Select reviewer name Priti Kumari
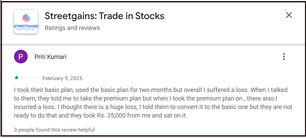The image size is (306, 138). click(51, 57)
